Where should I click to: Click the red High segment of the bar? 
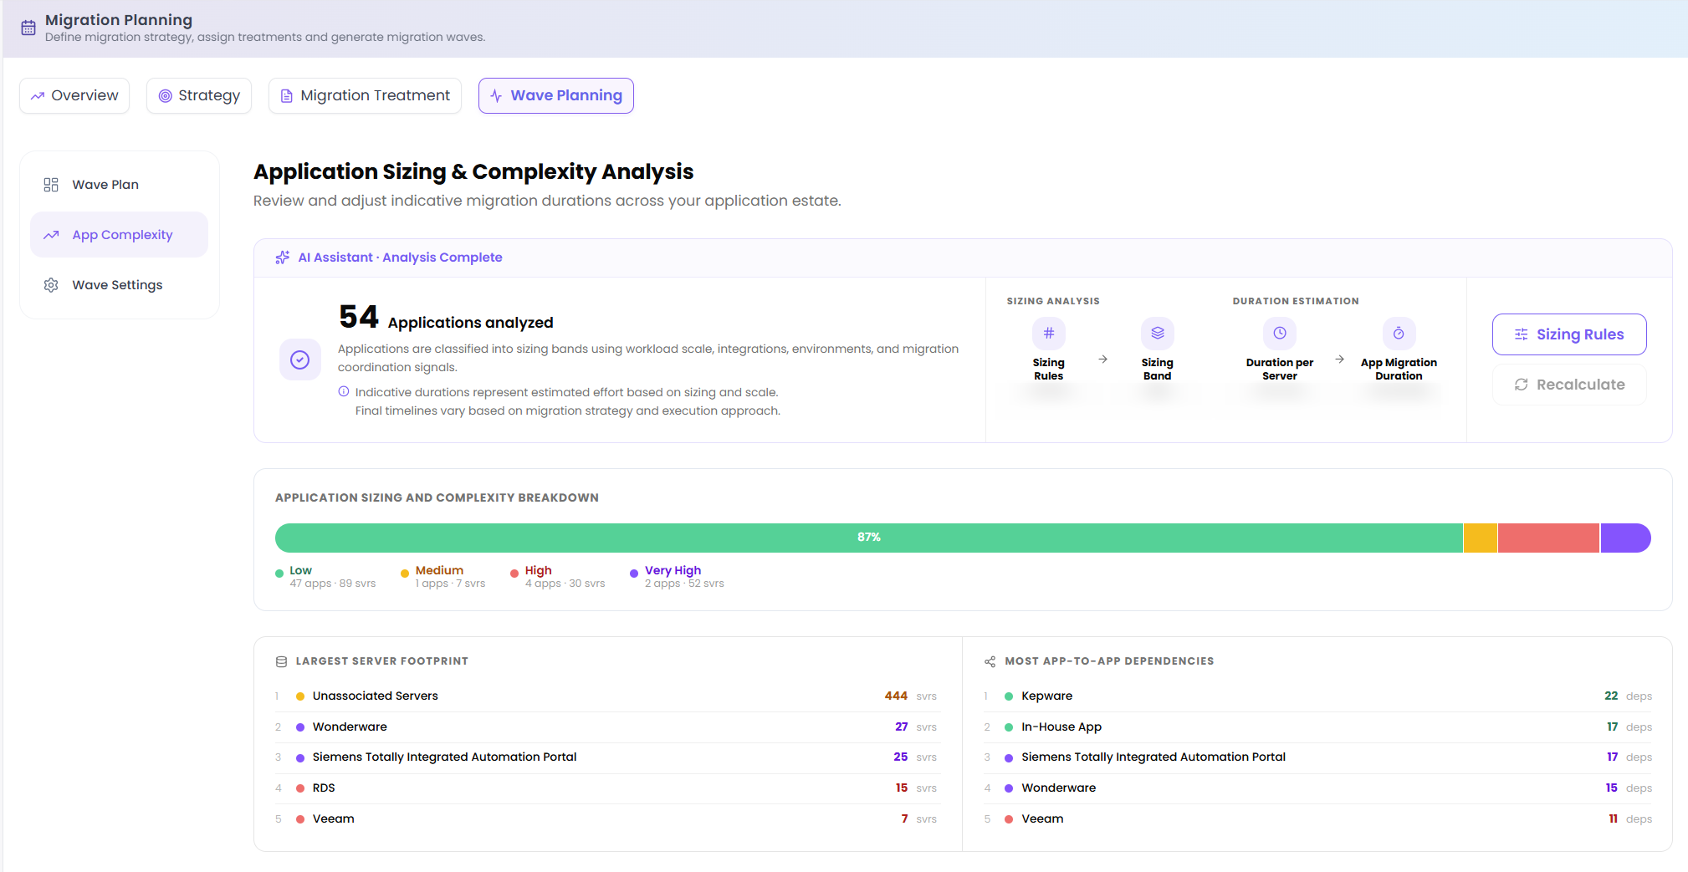(x=1548, y=538)
